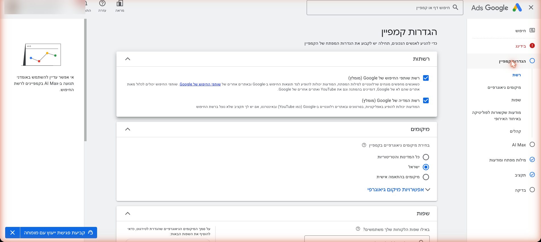Image resolution: width=541 pixels, height=242 pixels.
Task: Collapse the רשתות section
Action: tap(128, 59)
